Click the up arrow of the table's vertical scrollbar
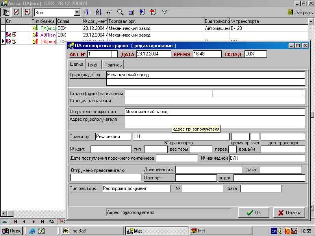315x236 pixels. click(311, 21)
